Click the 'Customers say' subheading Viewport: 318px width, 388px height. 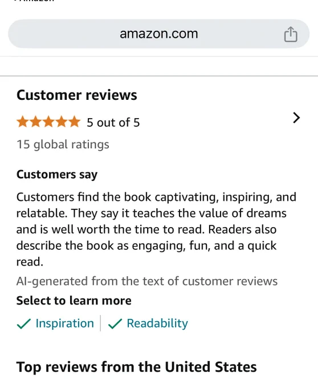pos(57,175)
